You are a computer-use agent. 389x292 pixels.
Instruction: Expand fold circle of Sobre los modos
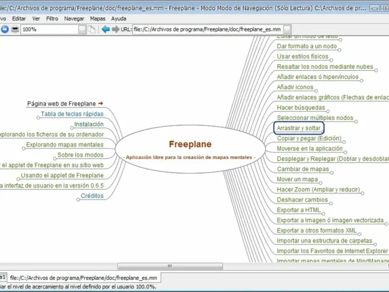coord(55,159)
